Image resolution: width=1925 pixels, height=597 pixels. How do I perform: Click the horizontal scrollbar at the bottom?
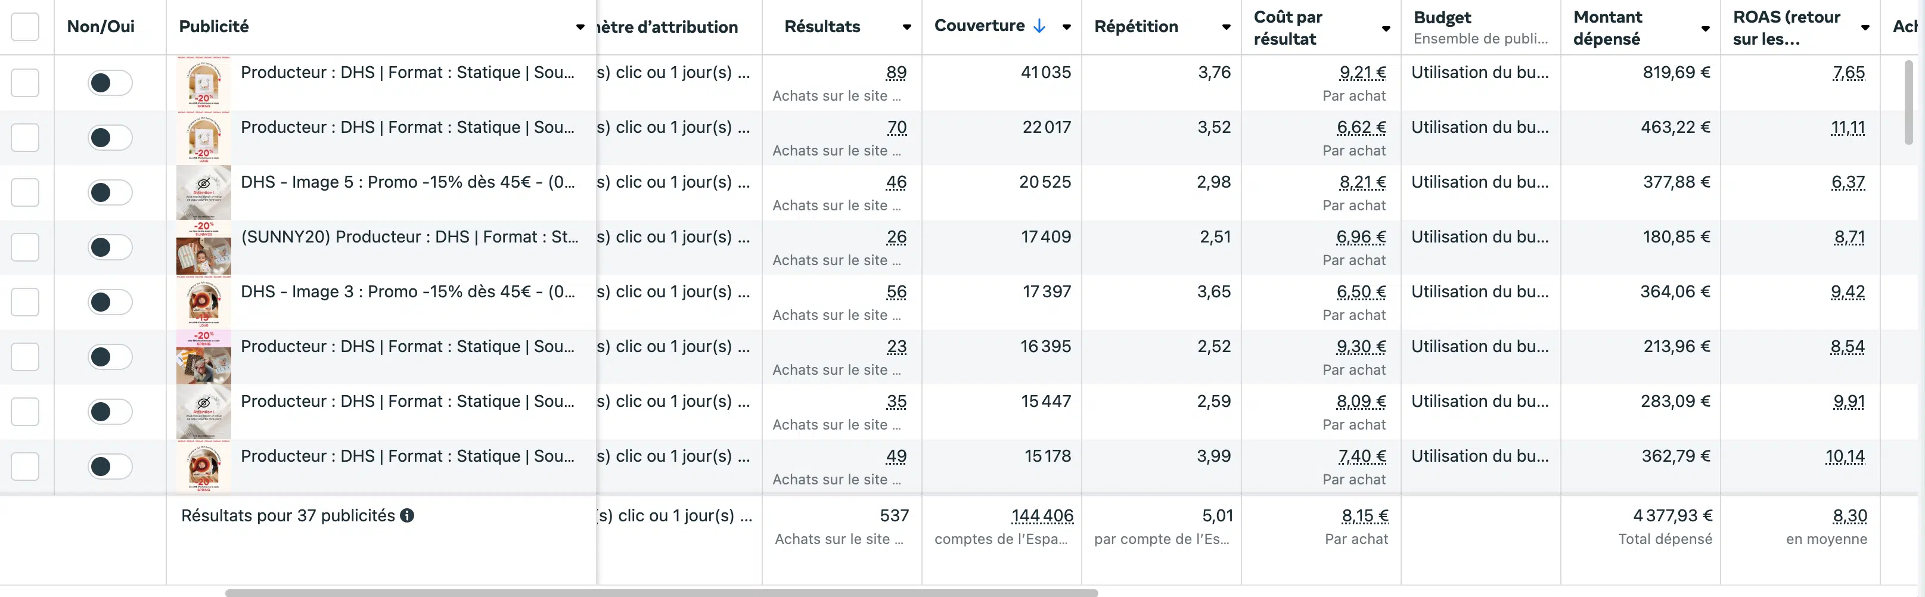click(x=660, y=592)
